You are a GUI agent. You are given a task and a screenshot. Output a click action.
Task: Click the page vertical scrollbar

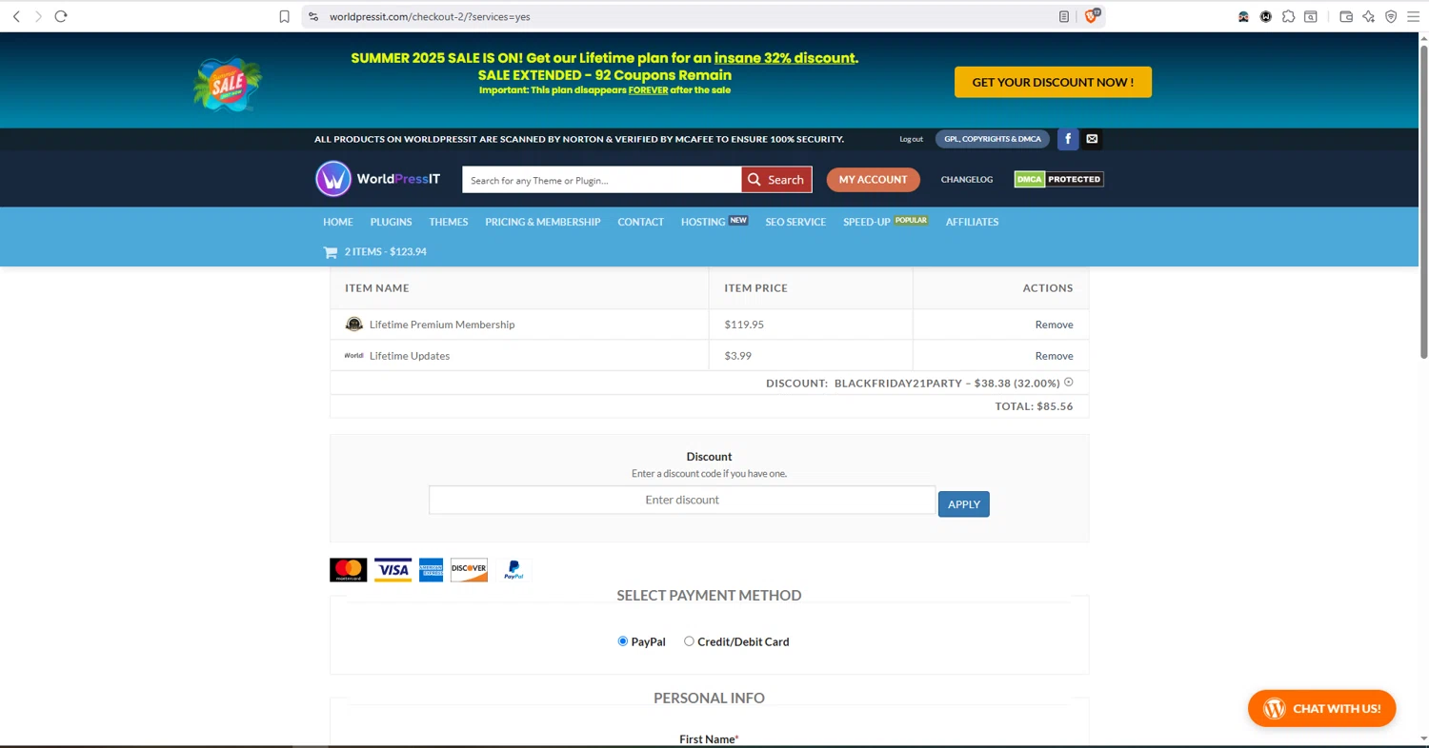click(1423, 200)
